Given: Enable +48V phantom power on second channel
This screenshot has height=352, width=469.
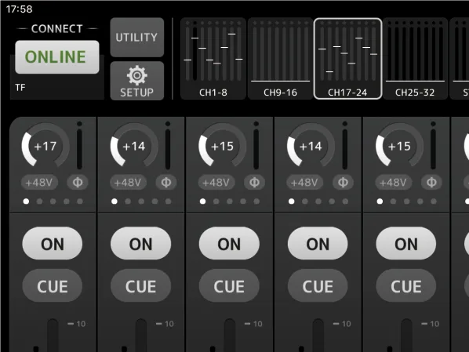Looking at the screenshot, I should pos(128,183).
